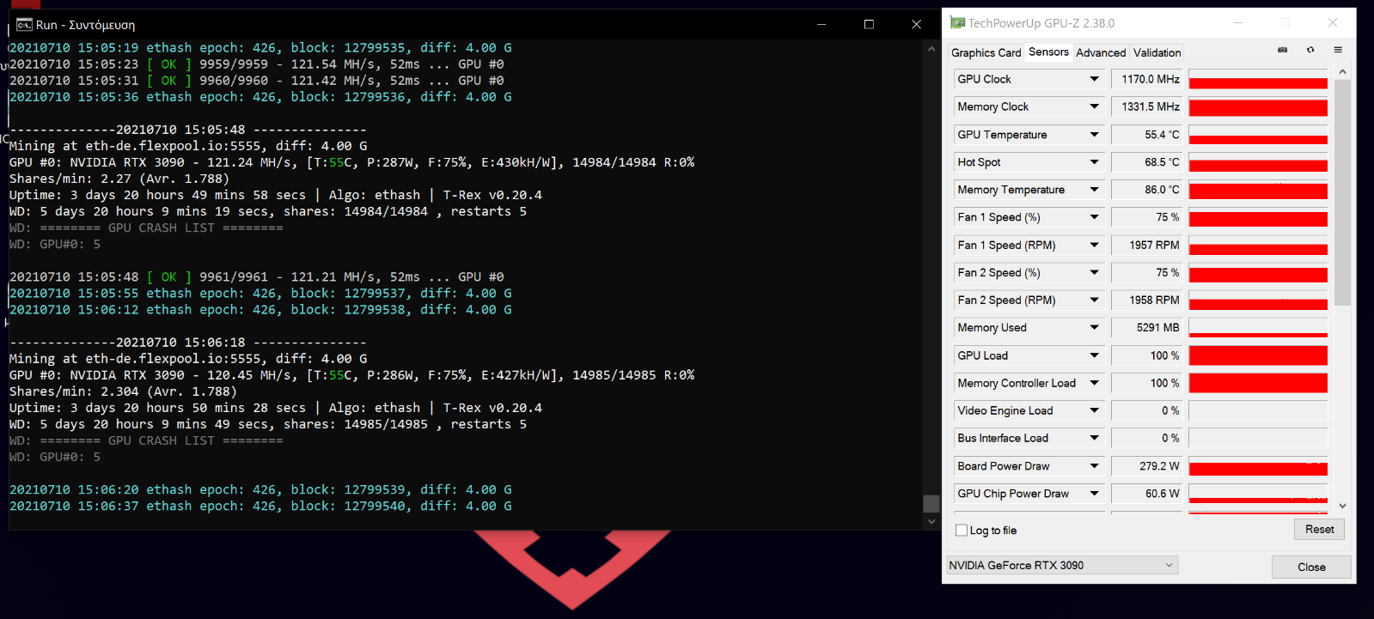Click the GPU #0 line showing 121.24 MH/s
This screenshot has height=619, width=1374.
tap(352, 162)
